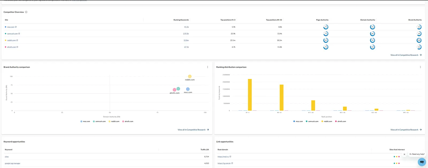Open the https://ig.com.br root domain link
Viewport: 428px width, 168px height.
click(x=224, y=163)
